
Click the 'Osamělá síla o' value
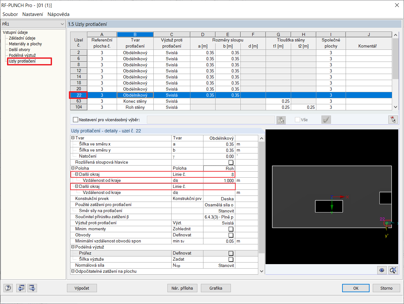219,205
